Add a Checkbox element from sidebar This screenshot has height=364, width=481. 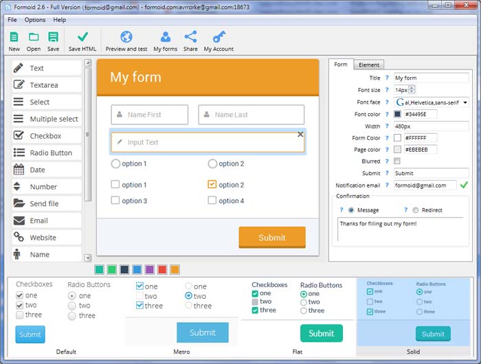tap(47, 135)
